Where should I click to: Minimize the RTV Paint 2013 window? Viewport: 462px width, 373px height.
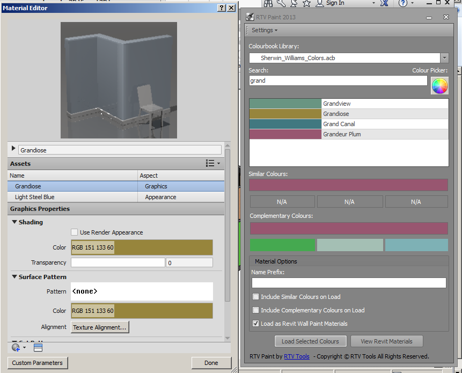tap(429, 17)
